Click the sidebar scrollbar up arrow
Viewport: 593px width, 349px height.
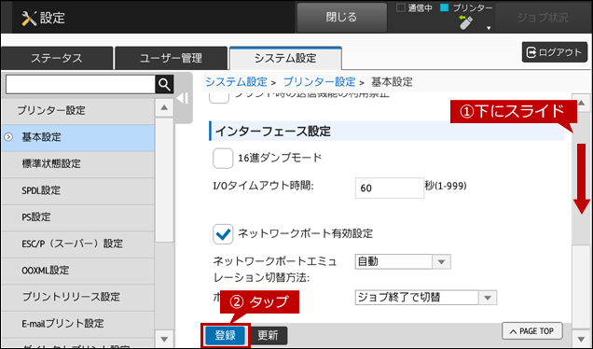pos(164,107)
